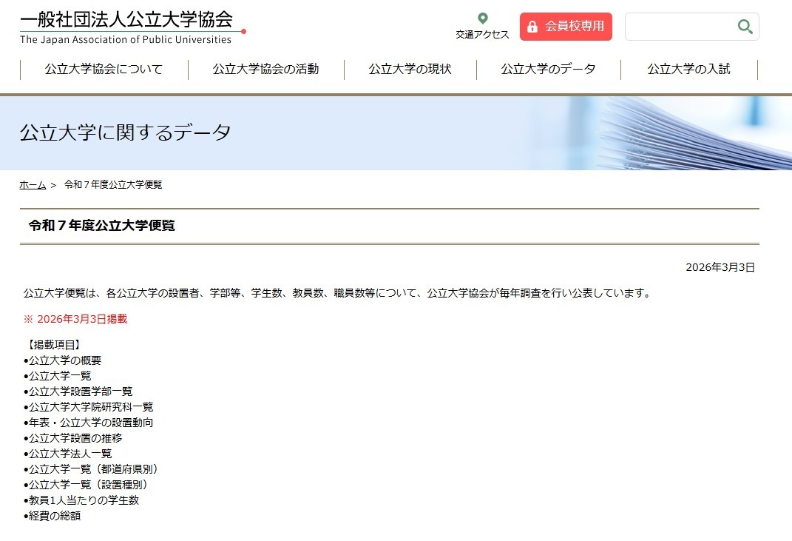
Task: Select 公立大学設置の推移
Action: point(74,438)
